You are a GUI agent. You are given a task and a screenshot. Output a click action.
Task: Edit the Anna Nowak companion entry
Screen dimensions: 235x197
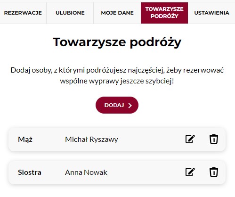(x=190, y=172)
